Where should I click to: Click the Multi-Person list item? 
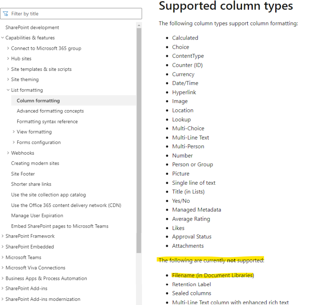188,147
